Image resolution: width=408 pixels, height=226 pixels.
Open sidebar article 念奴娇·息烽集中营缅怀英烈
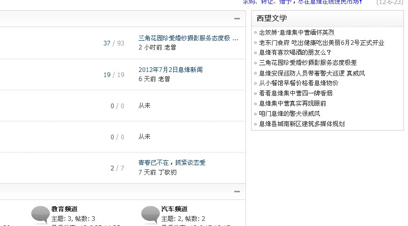point(296,32)
